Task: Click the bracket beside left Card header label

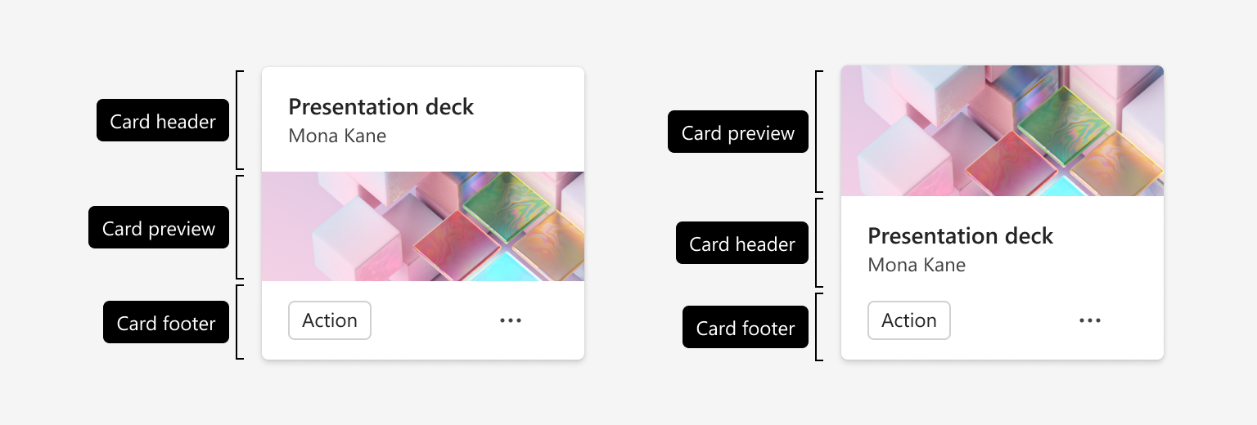Action: [240, 120]
